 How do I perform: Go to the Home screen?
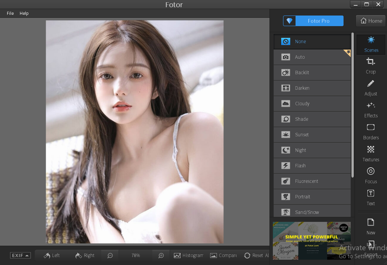click(x=371, y=21)
